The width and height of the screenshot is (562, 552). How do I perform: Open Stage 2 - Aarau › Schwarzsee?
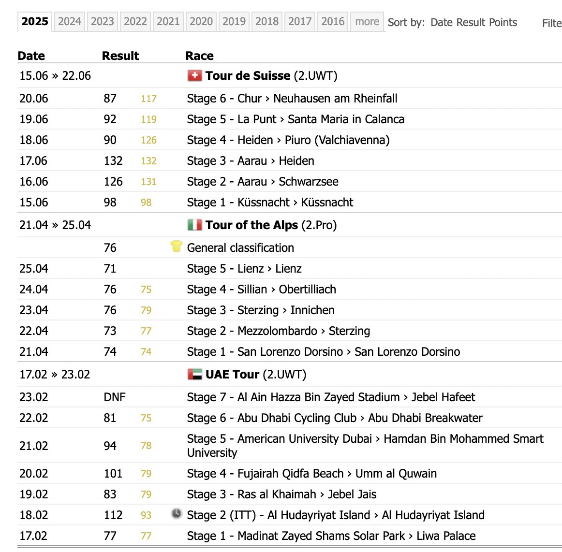coord(263,182)
